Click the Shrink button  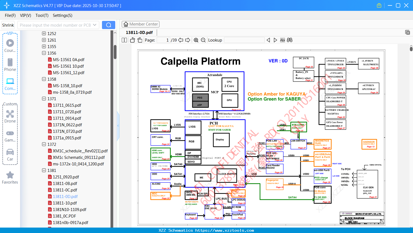(8, 25)
